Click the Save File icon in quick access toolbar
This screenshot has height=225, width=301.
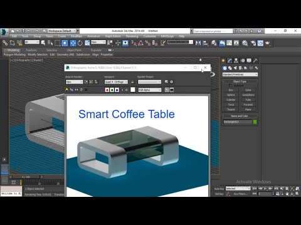[23, 31]
